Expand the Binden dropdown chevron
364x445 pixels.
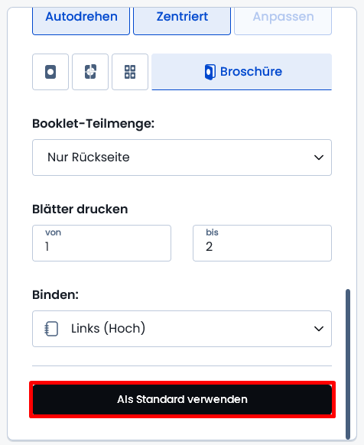click(319, 329)
